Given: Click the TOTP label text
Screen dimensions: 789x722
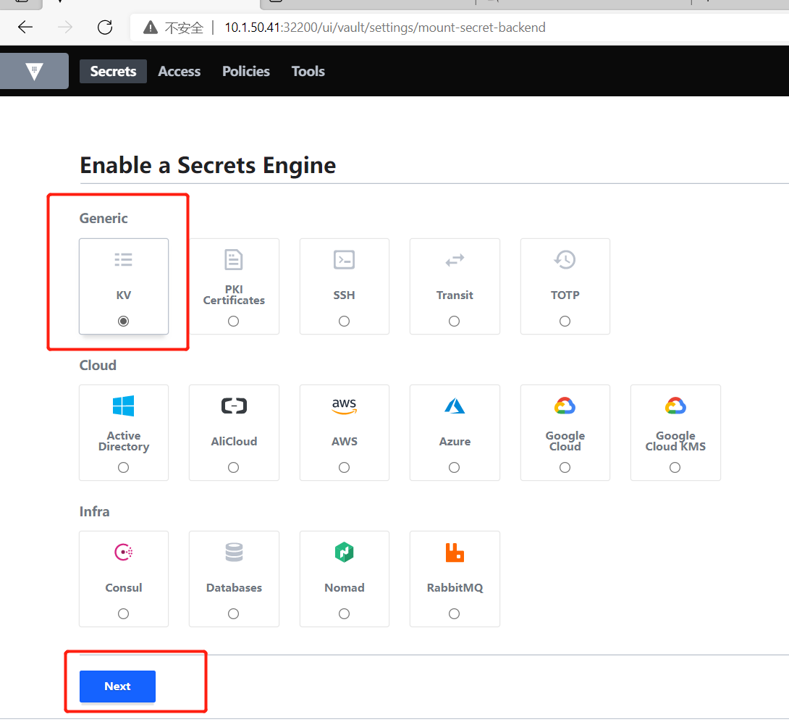Looking at the screenshot, I should tap(565, 295).
